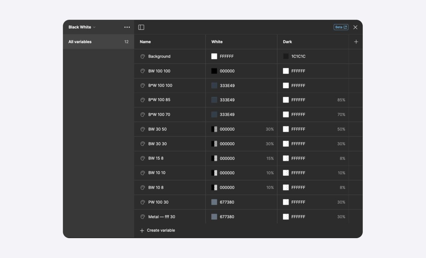
Task: Click the variable count 12 in sidebar
Action: (x=126, y=42)
